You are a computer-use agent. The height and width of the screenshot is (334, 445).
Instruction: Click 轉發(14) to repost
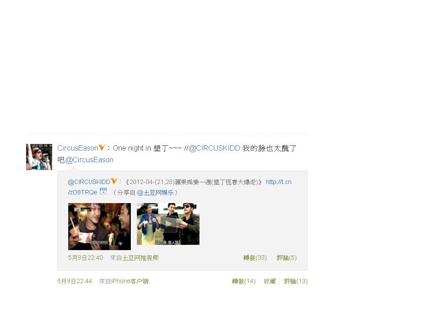[243, 281]
